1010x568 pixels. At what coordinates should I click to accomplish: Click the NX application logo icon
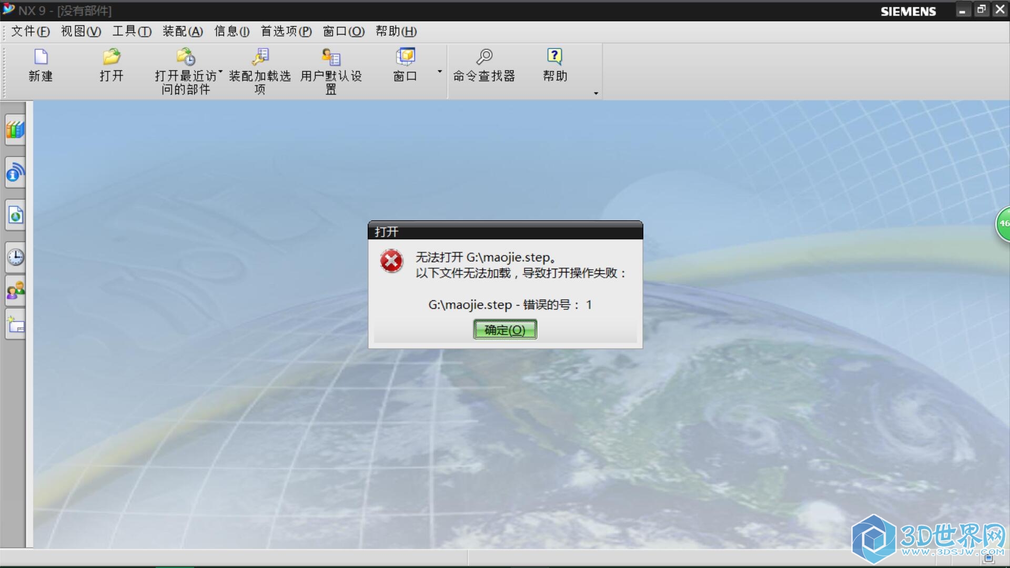tap(8, 9)
